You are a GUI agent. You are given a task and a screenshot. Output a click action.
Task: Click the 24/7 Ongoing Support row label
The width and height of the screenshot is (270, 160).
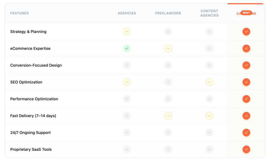tap(30, 133)
